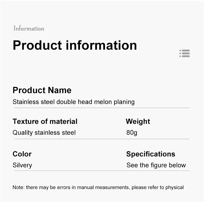This screenshot has width=204, height=202.
Task: Select the "Texture of material" label
Action: (x=45, y=121)
